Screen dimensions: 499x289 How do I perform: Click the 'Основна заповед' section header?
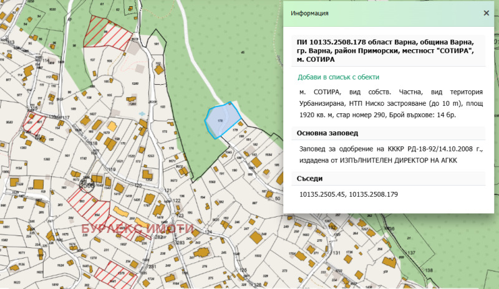tap(389, 133)
